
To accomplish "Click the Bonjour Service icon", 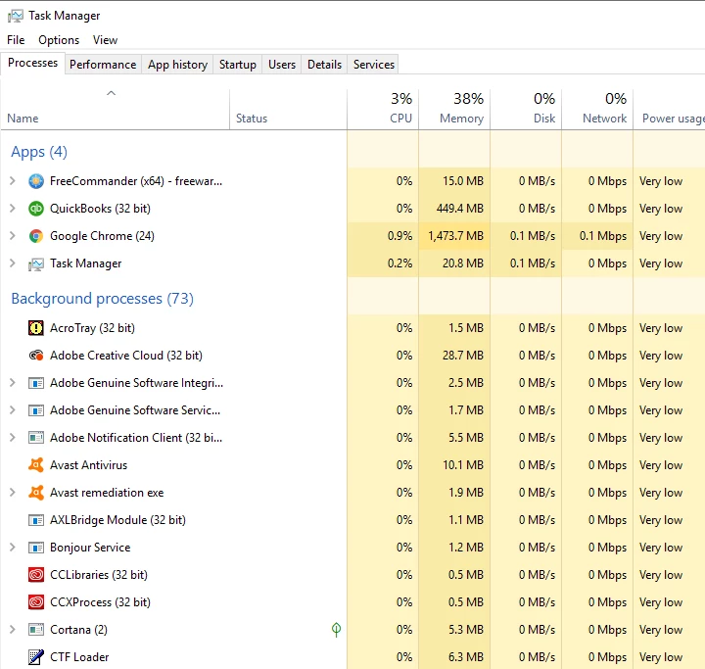I will point(36,548).
